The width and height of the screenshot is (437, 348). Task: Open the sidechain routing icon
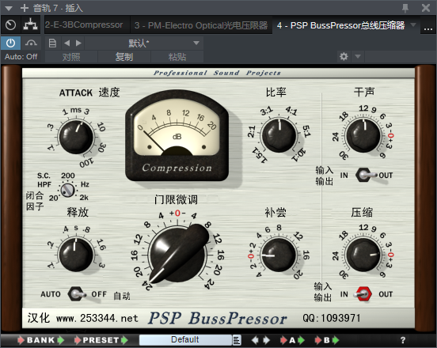pyautogui.click(x=30, y=25)
